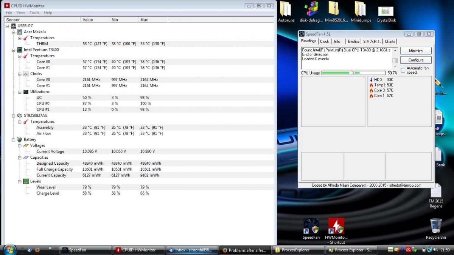Collapse the Voltages section
Viewport: 454px width, 255px height.
tap(20, 145)
